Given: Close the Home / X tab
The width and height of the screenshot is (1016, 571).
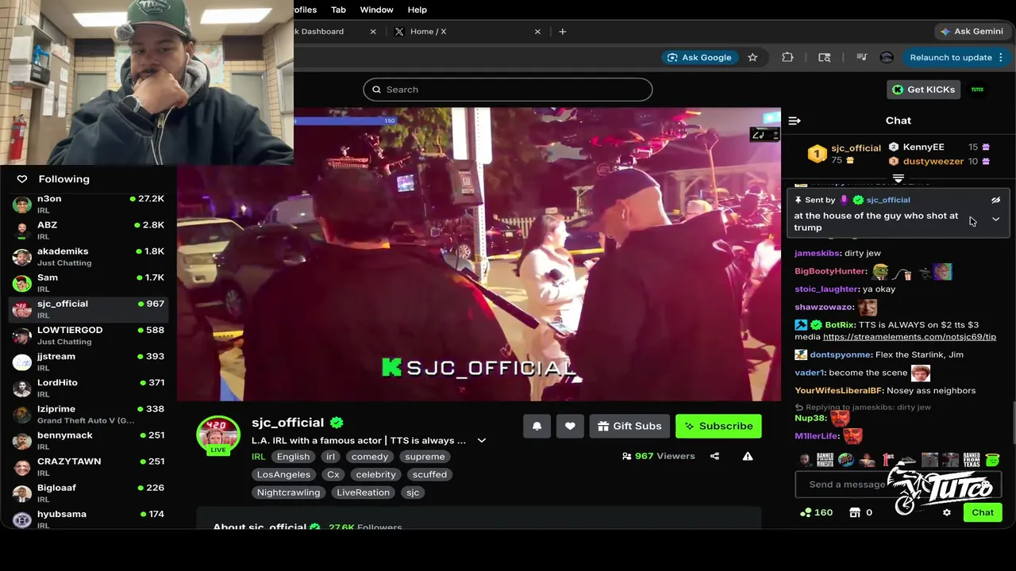Looking at the screenshot, I should (x=537, y=32).
